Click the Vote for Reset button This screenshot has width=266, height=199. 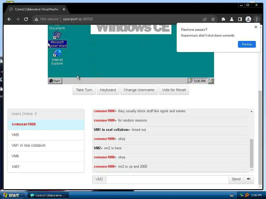[x=174, y=90]
